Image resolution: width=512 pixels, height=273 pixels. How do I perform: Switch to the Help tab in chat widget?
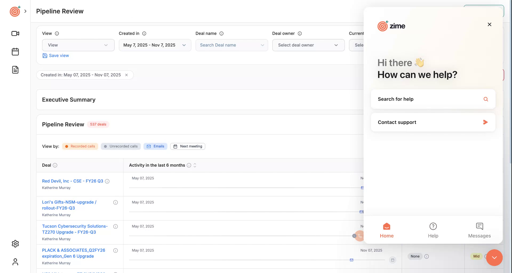(x=433, y=230)
